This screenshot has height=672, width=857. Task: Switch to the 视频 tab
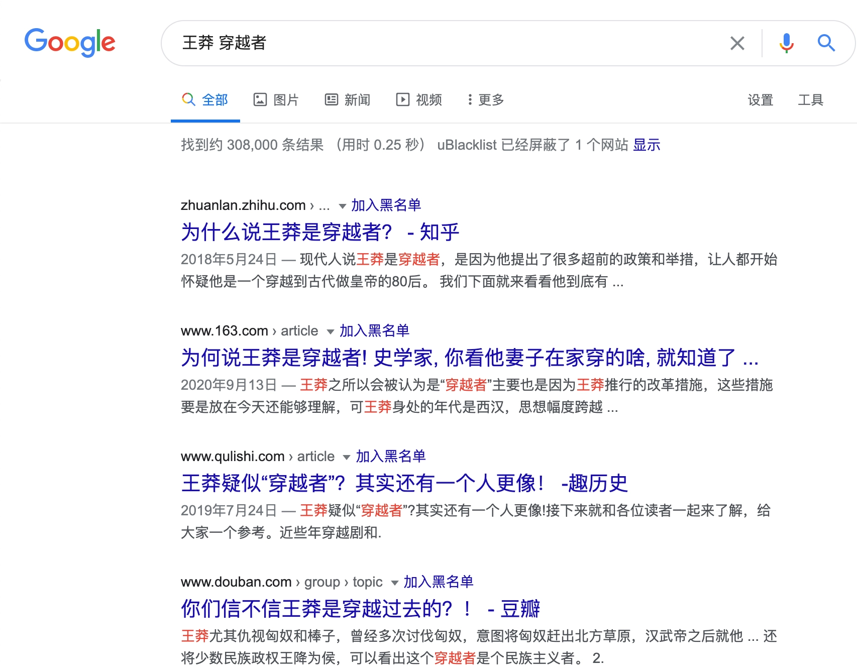(419, 100)
